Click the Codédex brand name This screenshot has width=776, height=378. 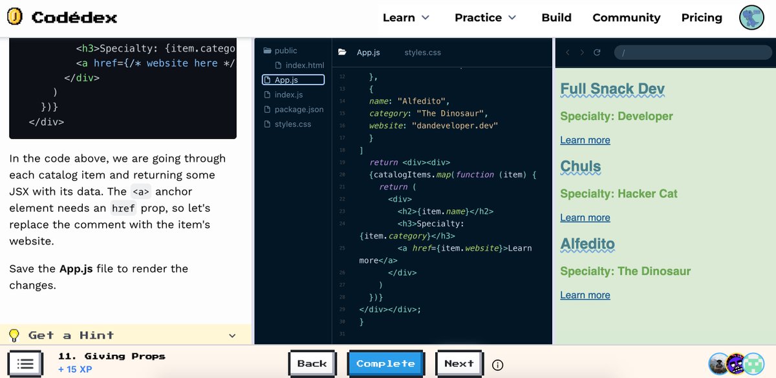point(74,17)
